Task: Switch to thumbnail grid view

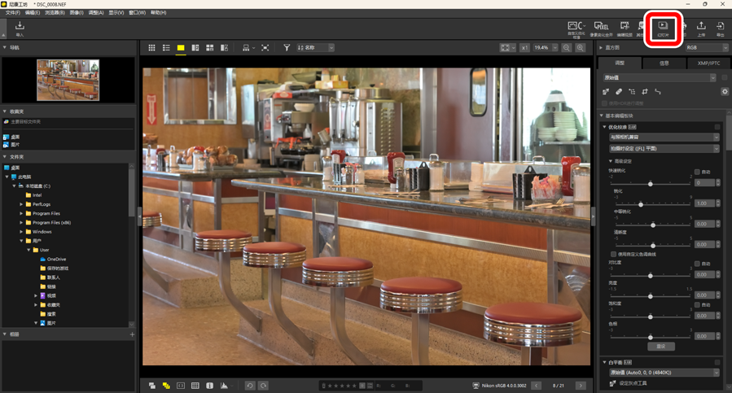Action: (151, 48)
